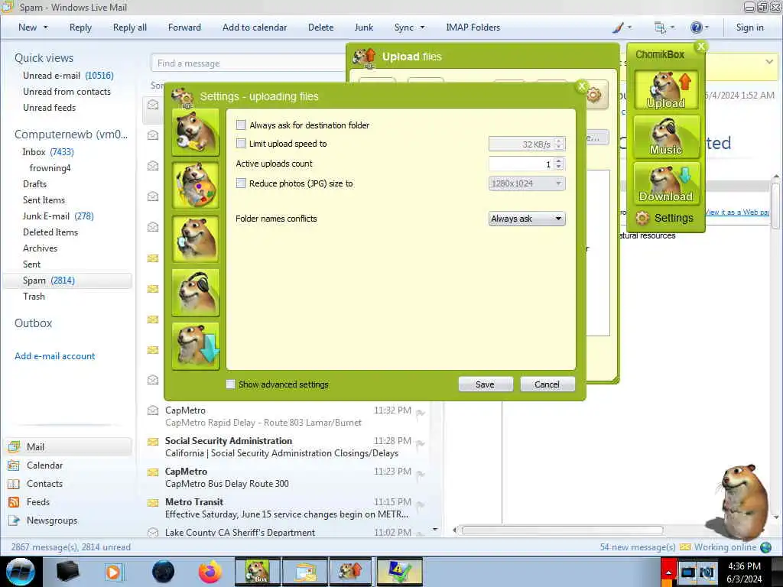
Task: Click View it as a Web page link
Action: 737,212
